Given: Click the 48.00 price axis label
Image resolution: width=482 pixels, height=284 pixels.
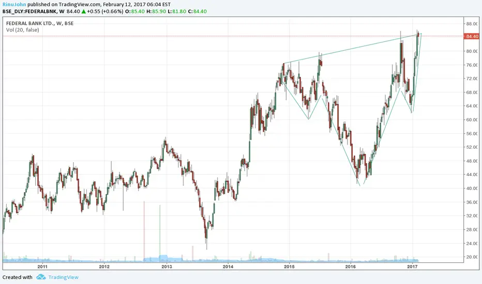Looking at the screenshot, I should pos(472,161).
